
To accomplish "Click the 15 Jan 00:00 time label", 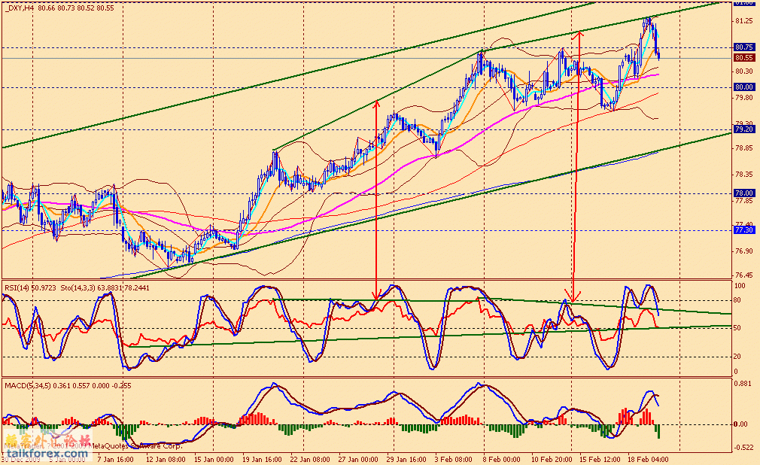I will (214, 460).
